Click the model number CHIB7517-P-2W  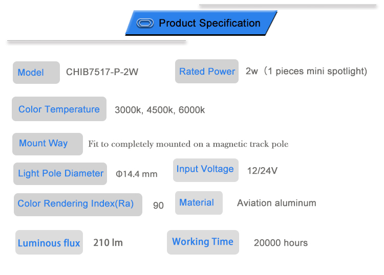tap(102, 72)
